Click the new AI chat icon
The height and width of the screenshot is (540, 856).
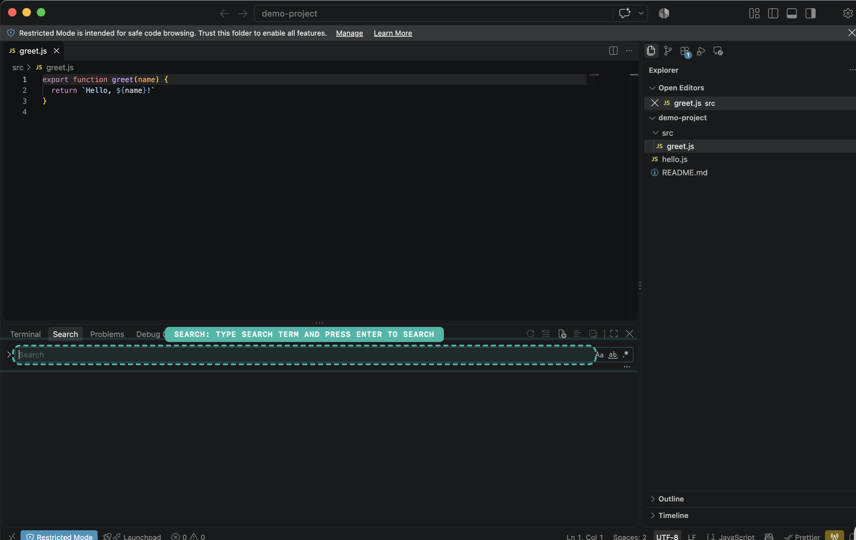[625, 13]
